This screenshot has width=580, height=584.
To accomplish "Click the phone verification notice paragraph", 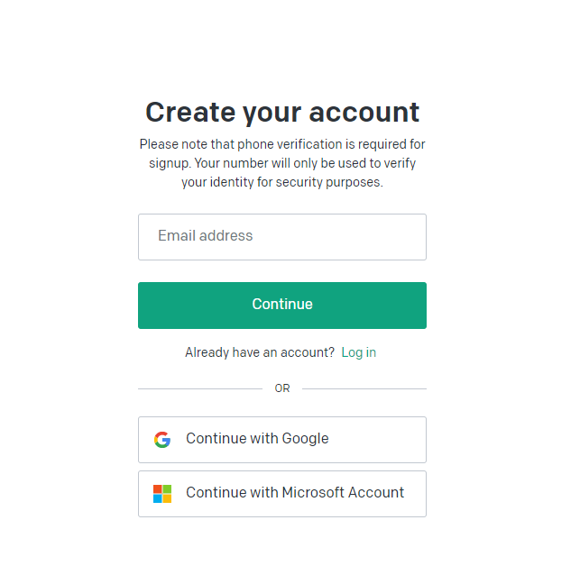I will (x=282, y=163).
